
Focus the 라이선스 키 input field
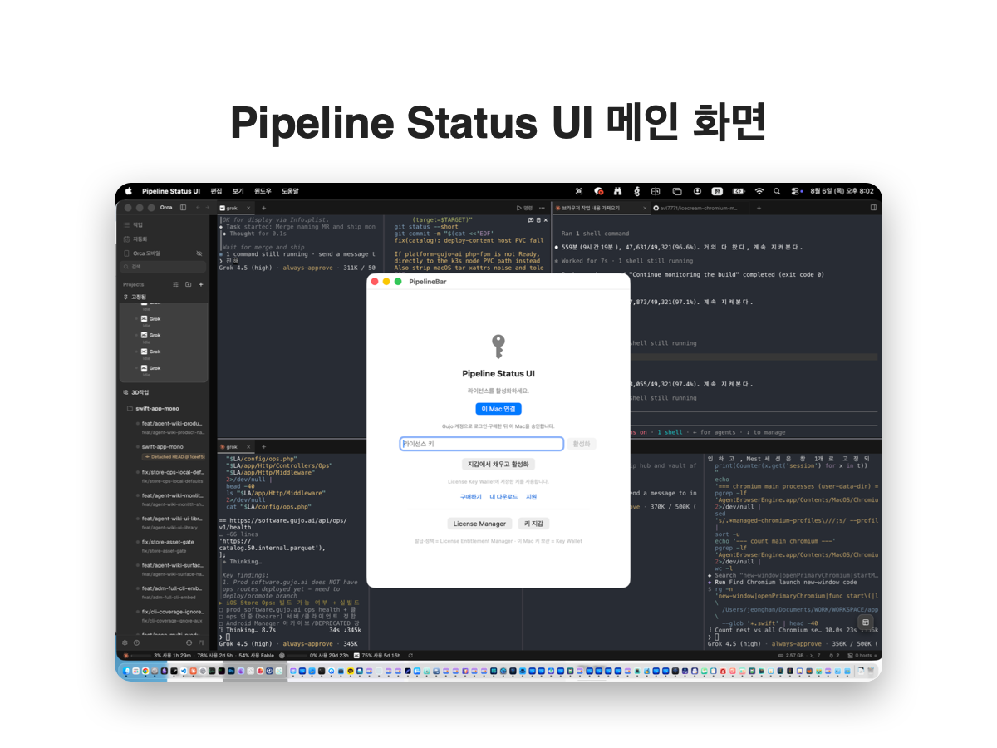point(482,444)
